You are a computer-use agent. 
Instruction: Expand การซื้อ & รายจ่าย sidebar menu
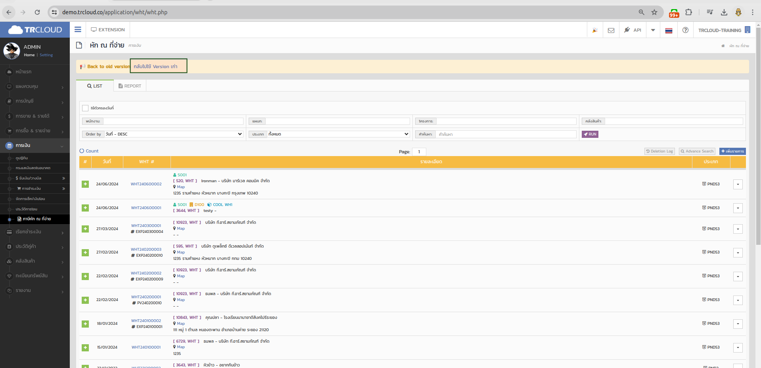(x=35, y=131)
